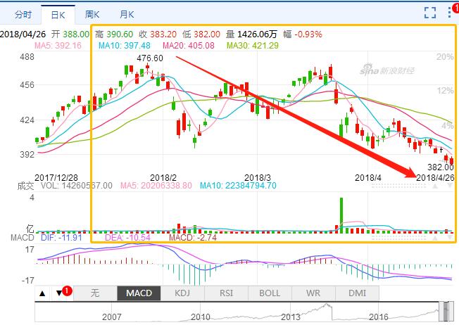This screenshot has height=325, width=459.
Task: Switch to the 分时 intraday tab
Action: tap(23, 15)
